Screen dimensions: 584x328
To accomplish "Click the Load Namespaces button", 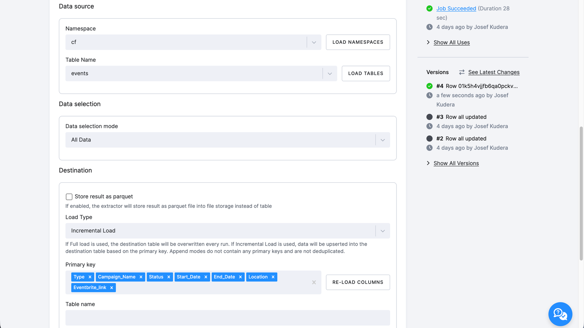I will coord(358,42).
